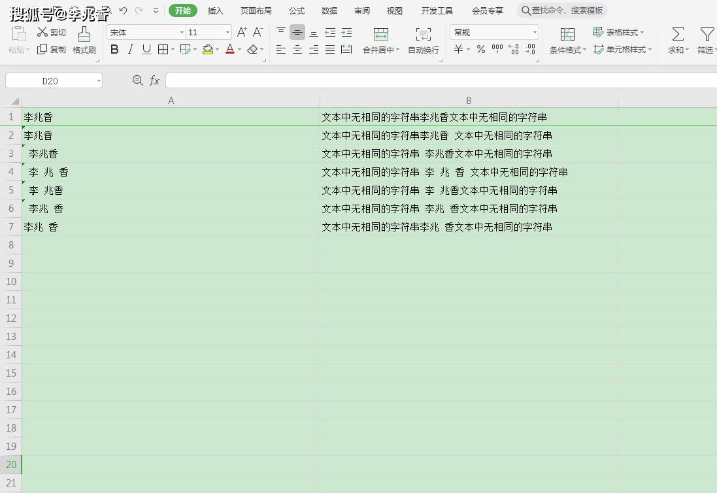Open the 开始 (Home) tab
Viewport: 717px width, 493px height.
click(x=183, y=10)
